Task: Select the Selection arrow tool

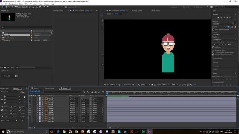Action: 3,7
